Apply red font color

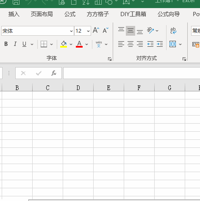point(79,44)
